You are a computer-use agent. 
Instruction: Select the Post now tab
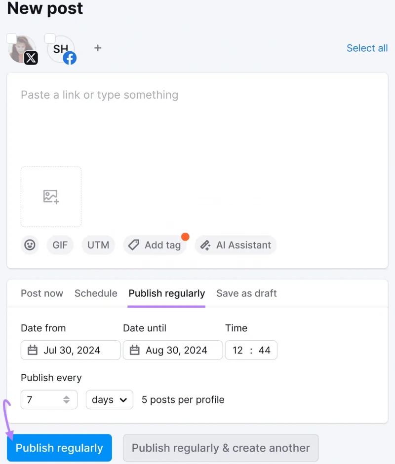[42, 293]
